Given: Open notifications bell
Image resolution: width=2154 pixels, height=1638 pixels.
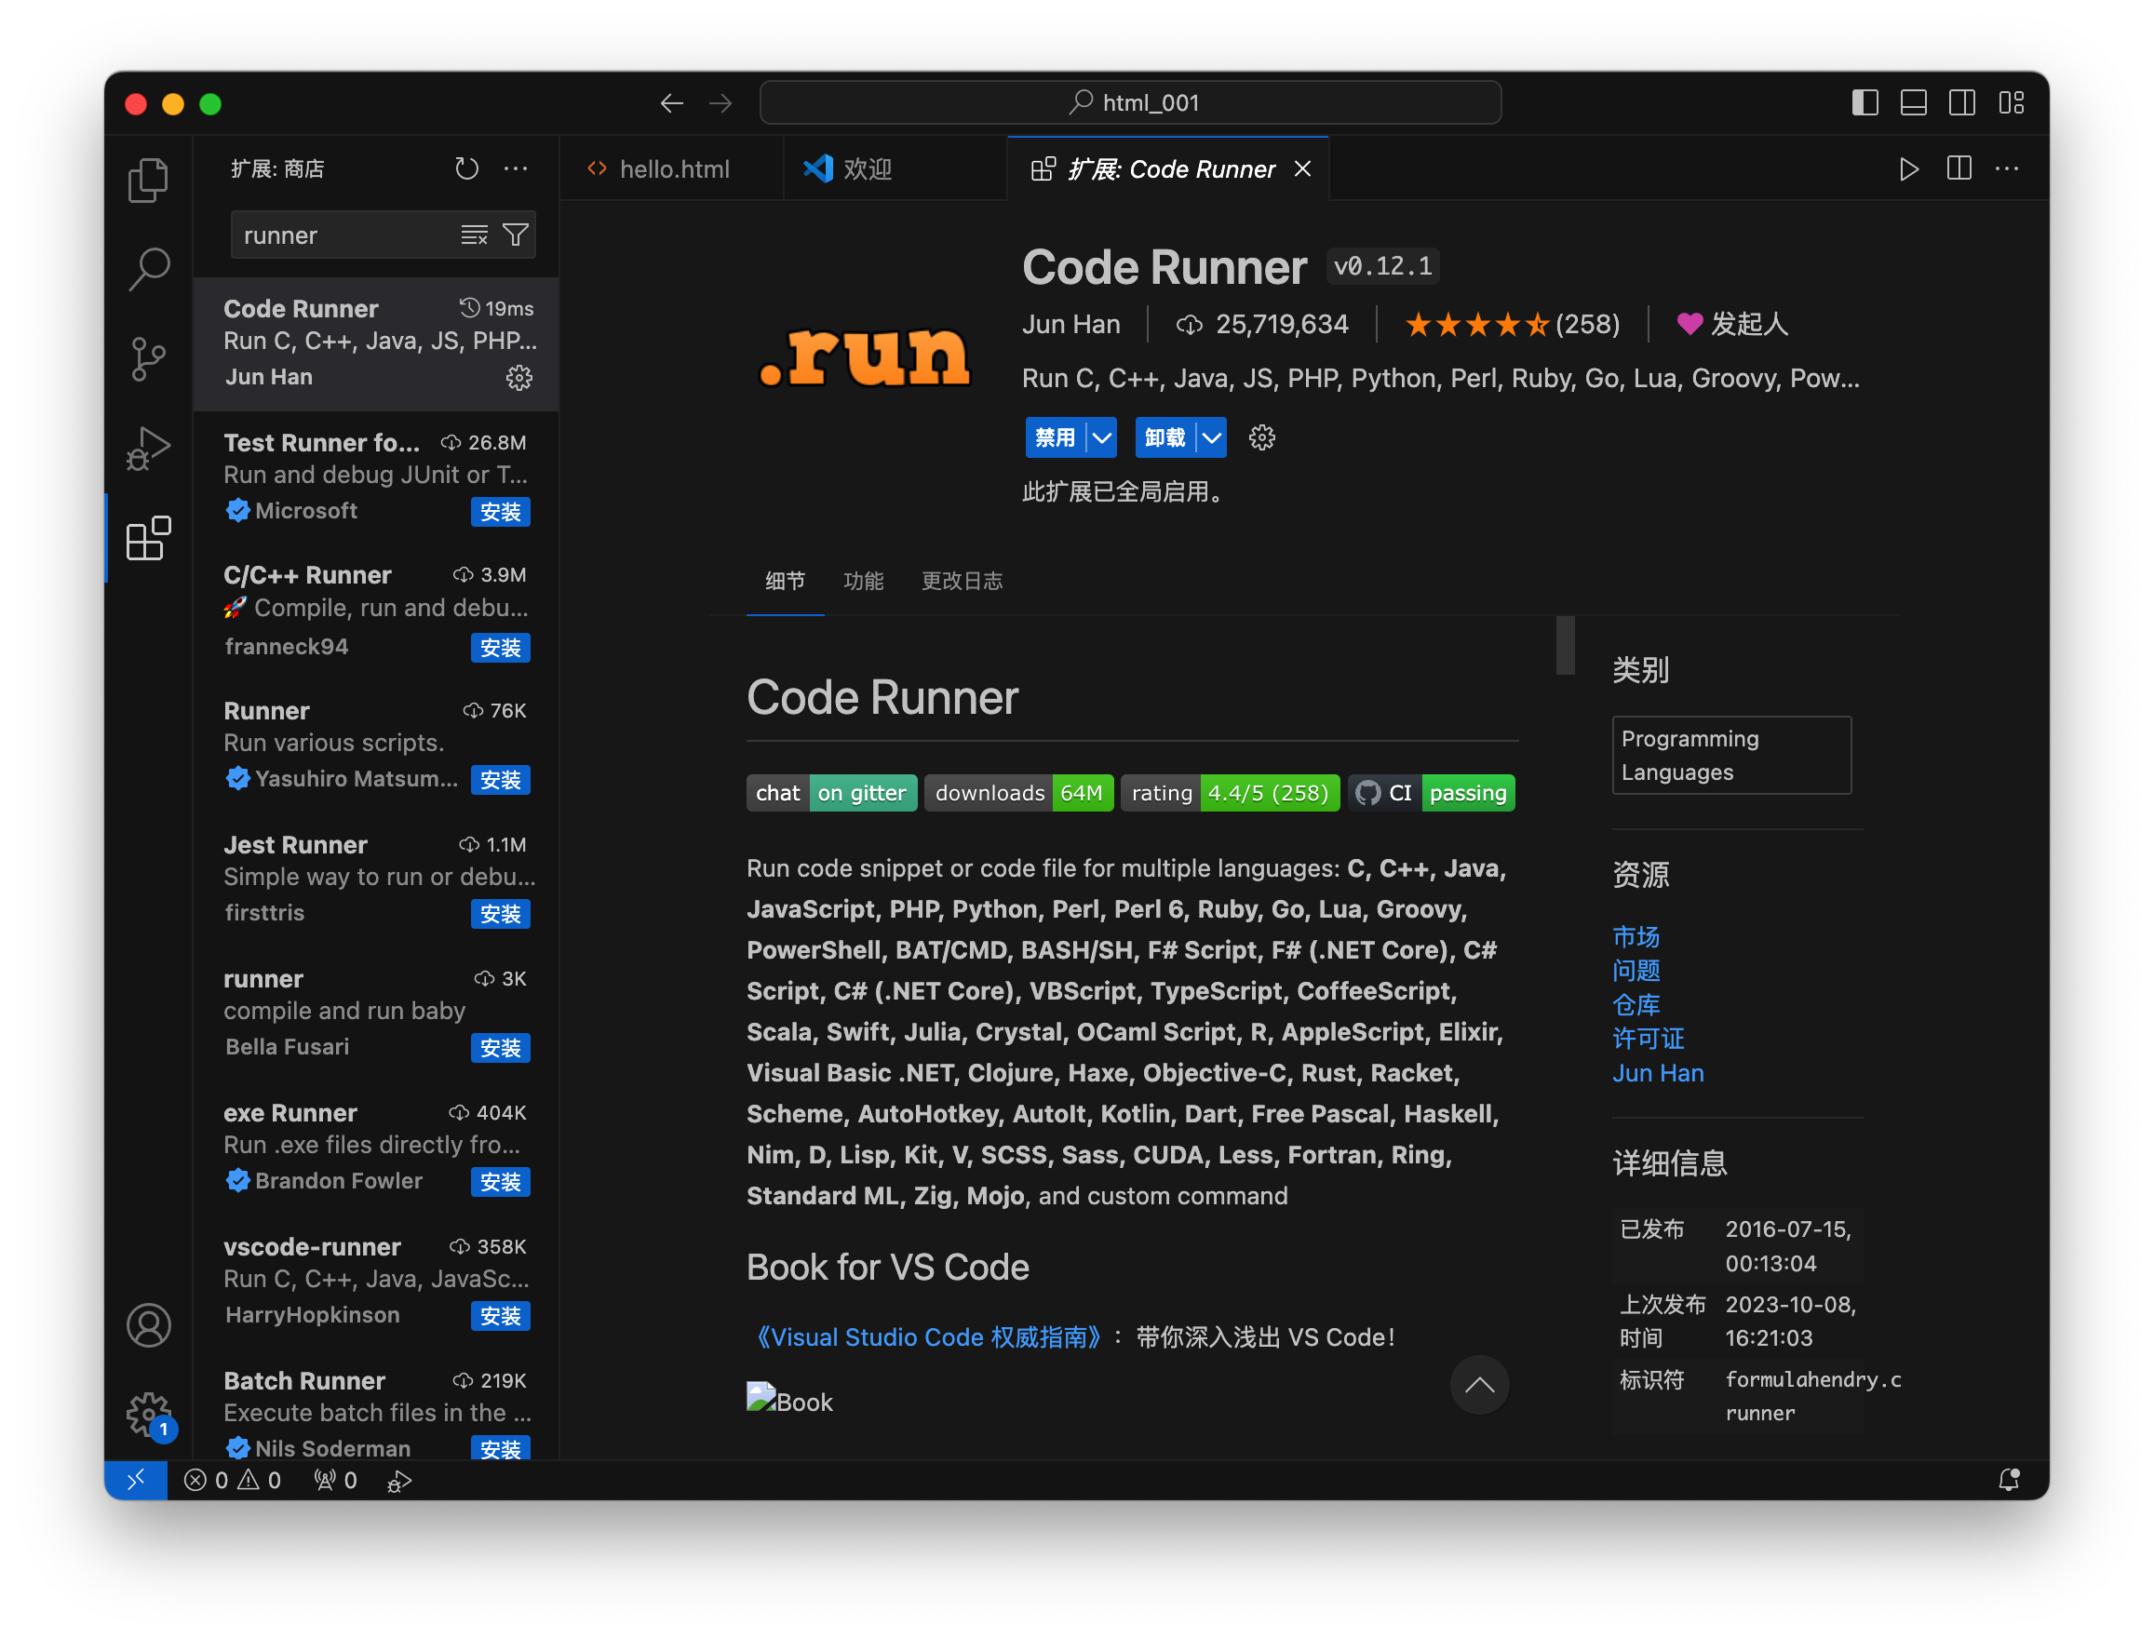Looking at the screenshot, I should click(x=2009, y=1480).
